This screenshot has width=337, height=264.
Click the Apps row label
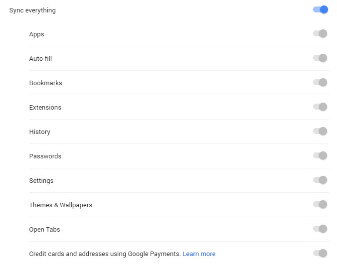tap(36, 34)
